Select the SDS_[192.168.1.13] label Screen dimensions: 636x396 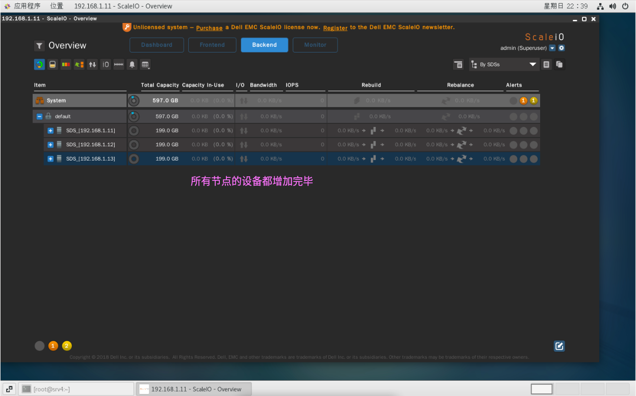[90, 159]
